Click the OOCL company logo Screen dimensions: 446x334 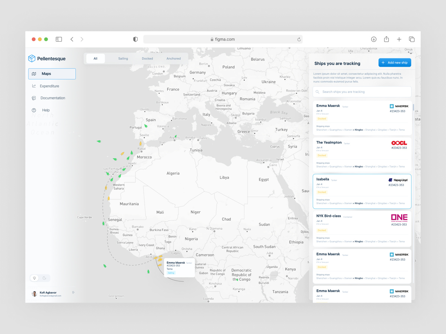pyautogui.click(x=399, y=143)
